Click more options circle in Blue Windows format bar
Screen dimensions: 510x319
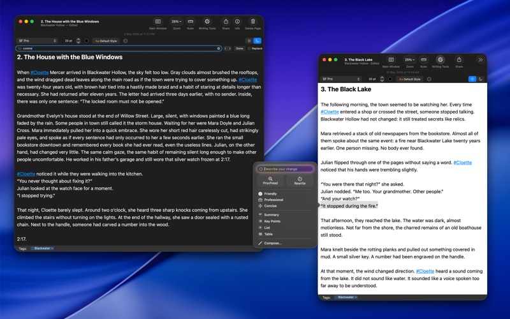click(x=126, y=41)
